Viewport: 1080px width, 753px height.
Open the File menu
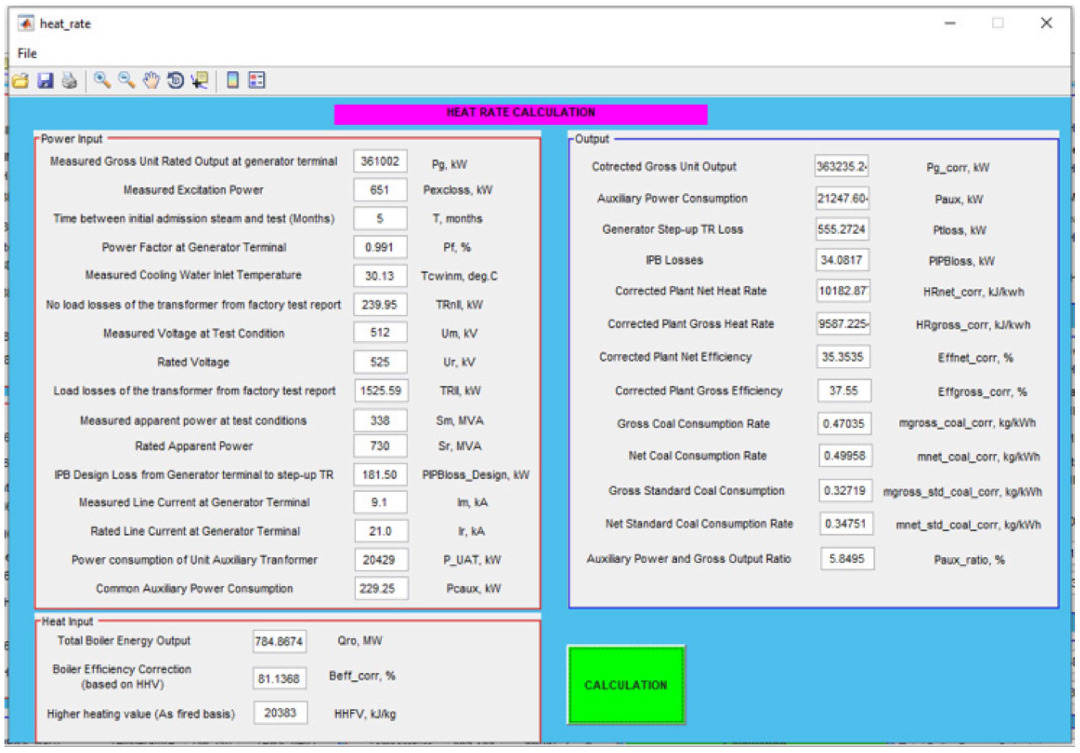pos(27,54)
